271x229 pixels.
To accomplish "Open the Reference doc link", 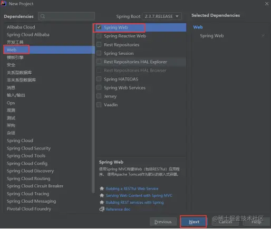I will 118,209.
